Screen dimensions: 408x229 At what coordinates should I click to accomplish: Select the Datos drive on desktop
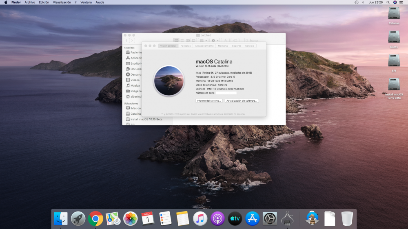point(394,37)
